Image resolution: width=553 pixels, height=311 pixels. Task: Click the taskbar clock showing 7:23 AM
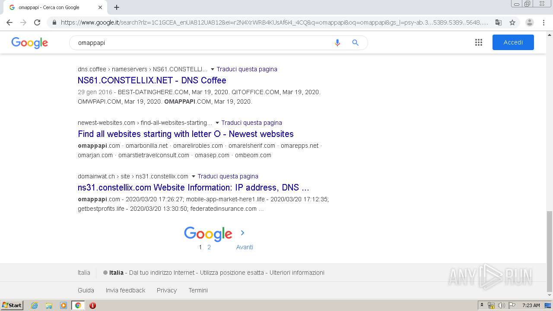(531, 305)
